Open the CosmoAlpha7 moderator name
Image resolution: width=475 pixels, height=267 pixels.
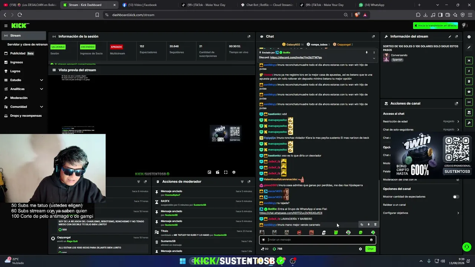tap(173, 195)
